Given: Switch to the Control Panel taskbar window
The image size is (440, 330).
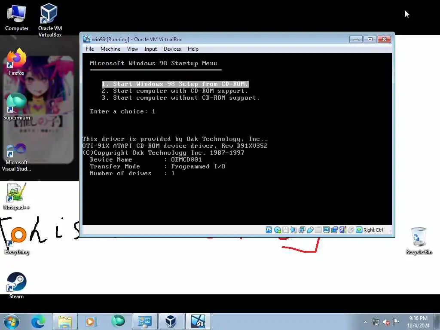Looking at the screenshot, I should click(x=145, y=321).
